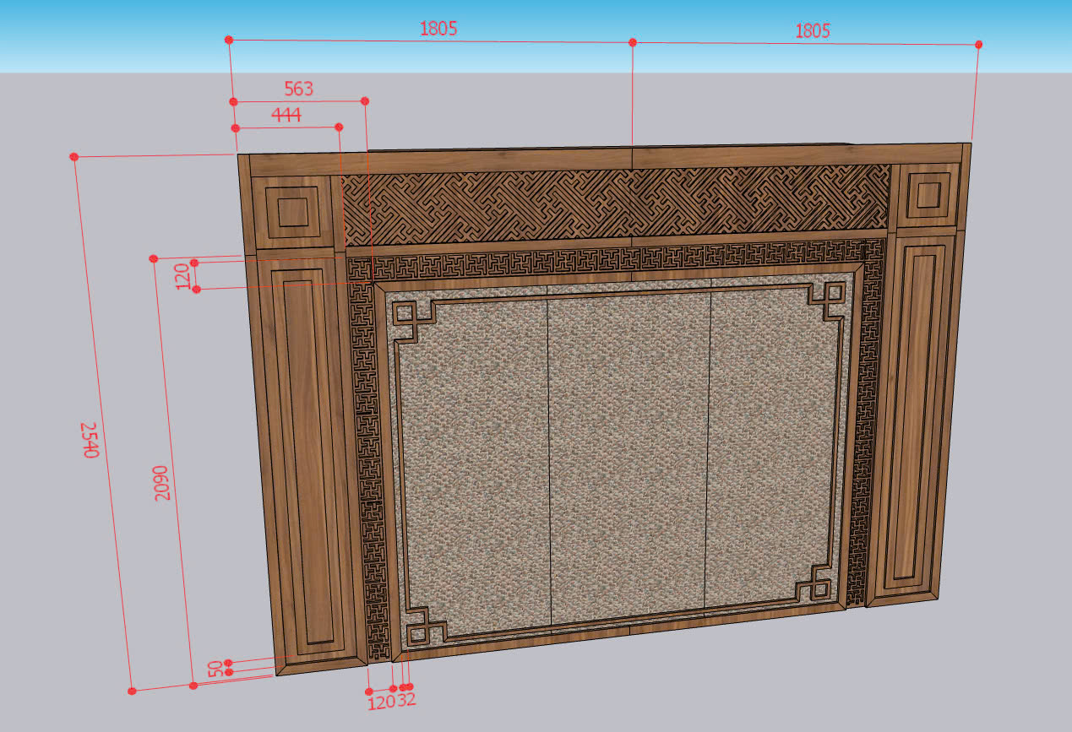Image resolution: width=1072 pixels, height=732 pixels.
Task: Click the left 1805 top dimension label
Action: click(x=438, y=28)
